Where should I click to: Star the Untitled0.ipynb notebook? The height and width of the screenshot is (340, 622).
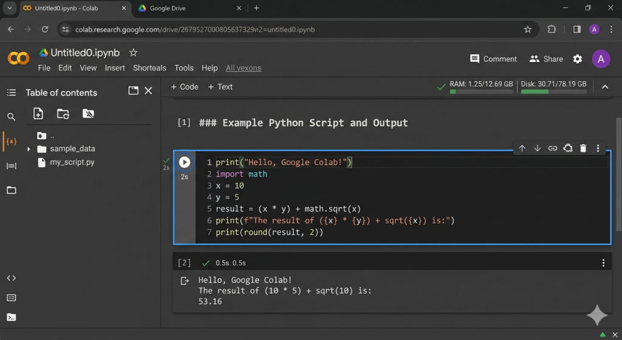tap(133, 53)
